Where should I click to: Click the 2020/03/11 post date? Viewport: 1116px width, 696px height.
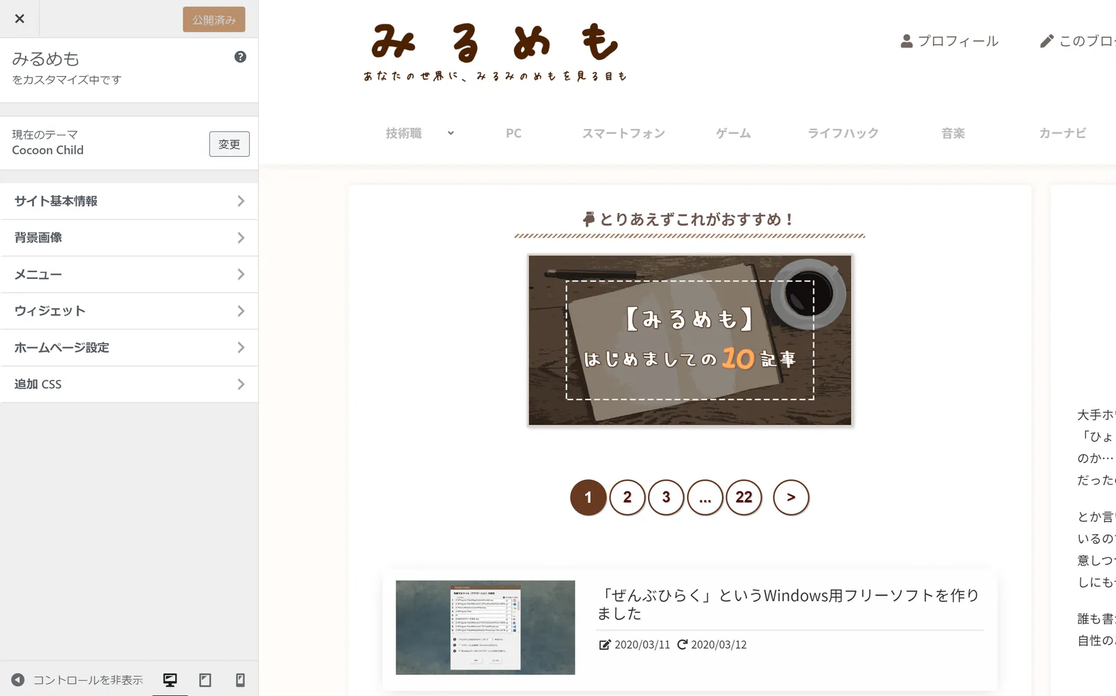tap(642, 645)
